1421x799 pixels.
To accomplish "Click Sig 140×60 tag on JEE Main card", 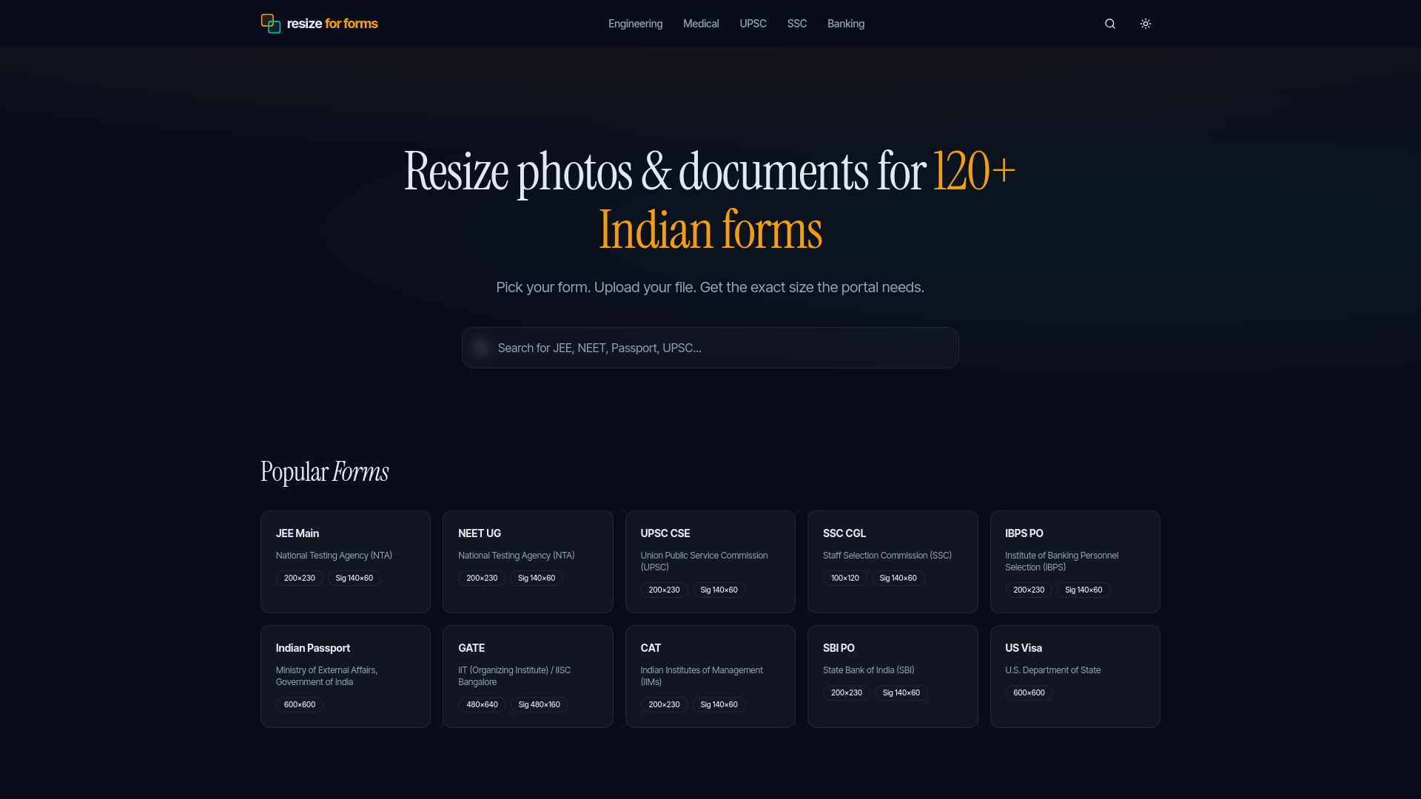I will coord(355,579).
